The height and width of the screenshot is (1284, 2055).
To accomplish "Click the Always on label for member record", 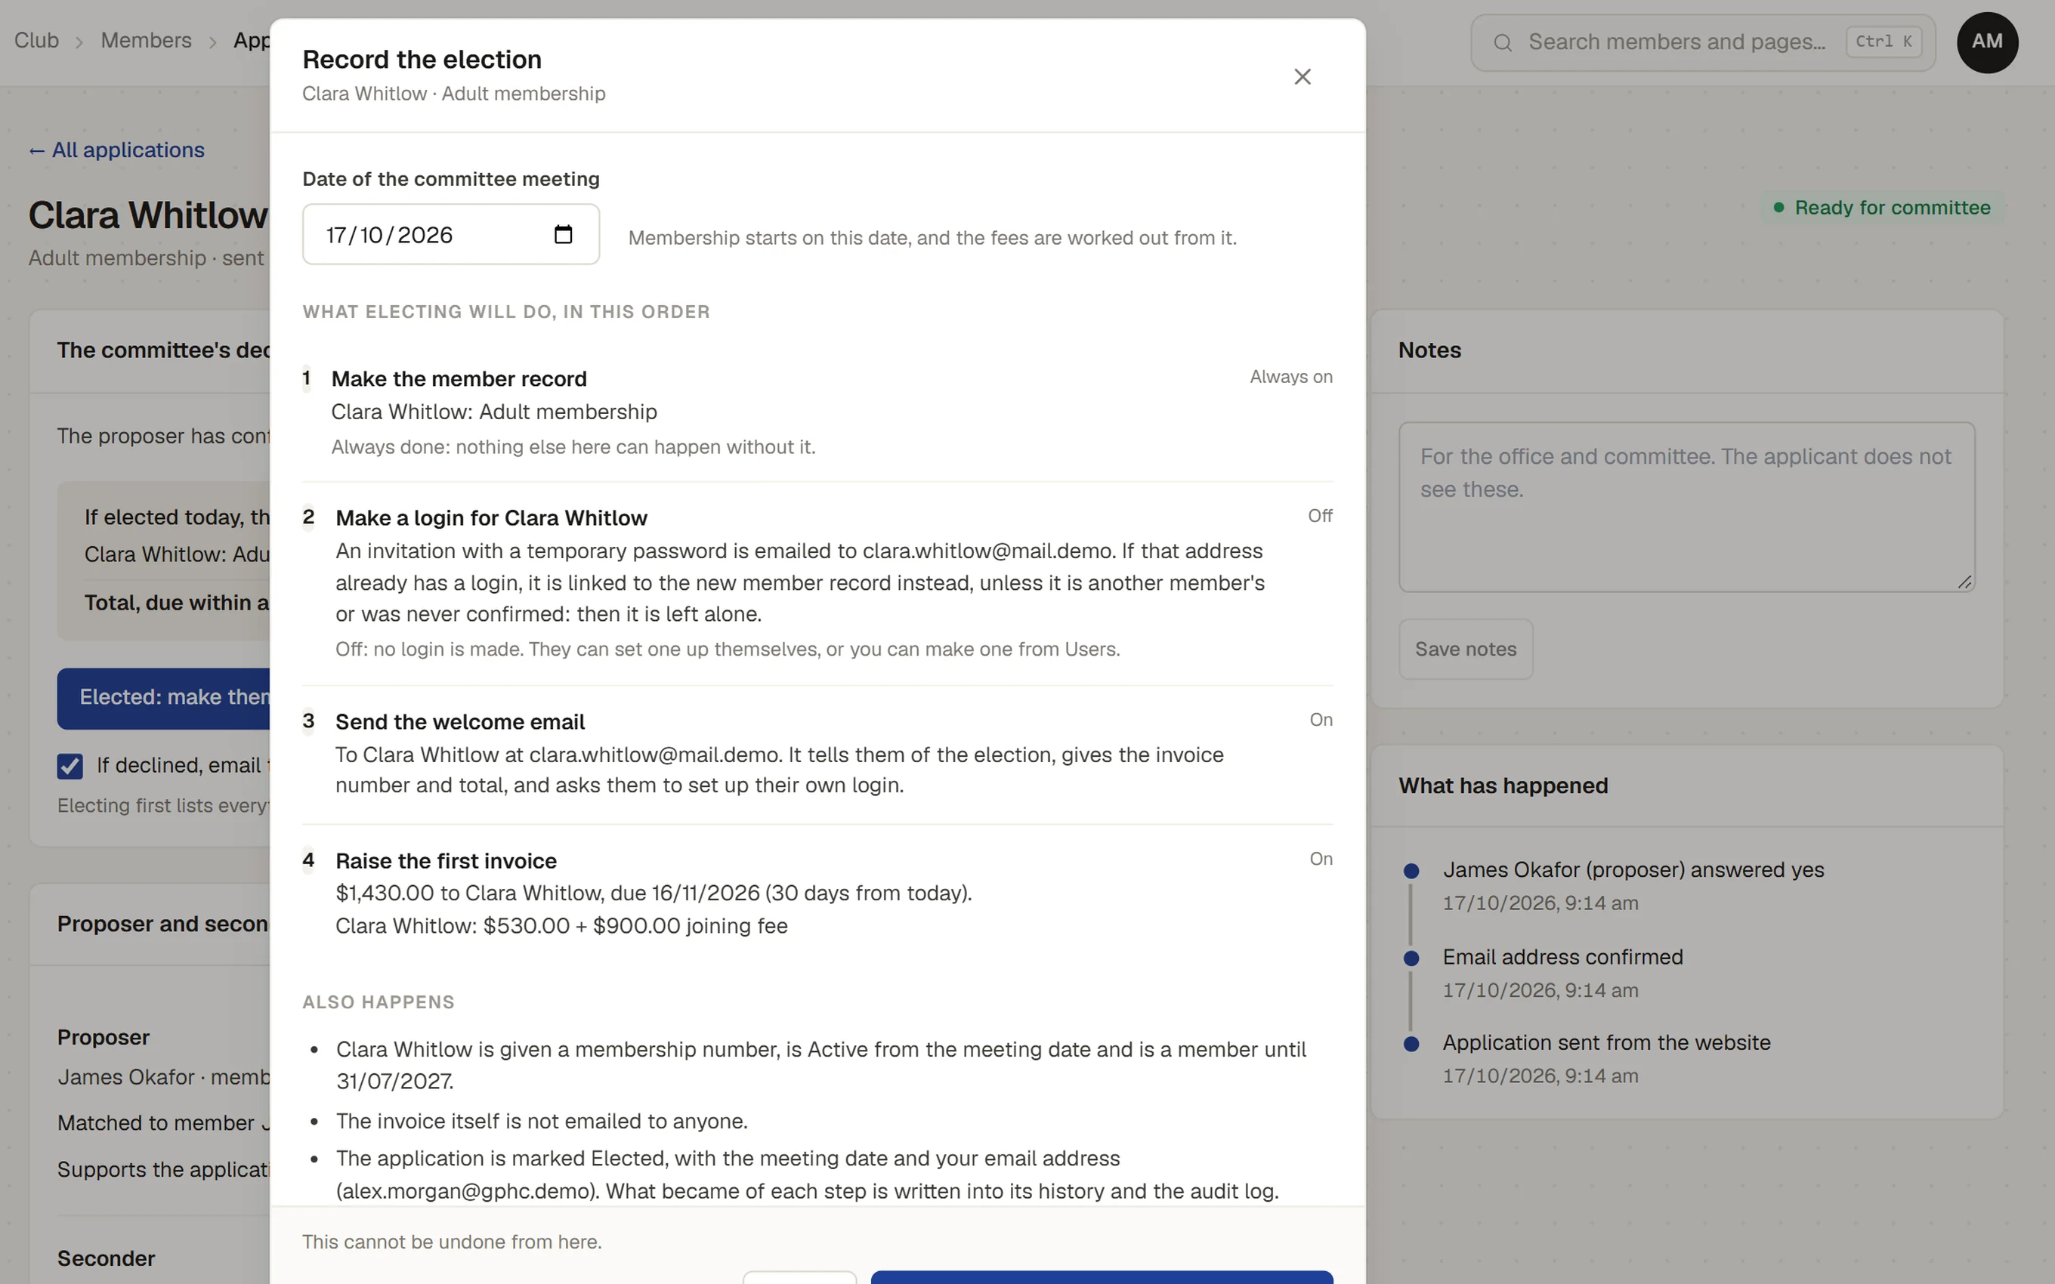I will coord(1290,377).
